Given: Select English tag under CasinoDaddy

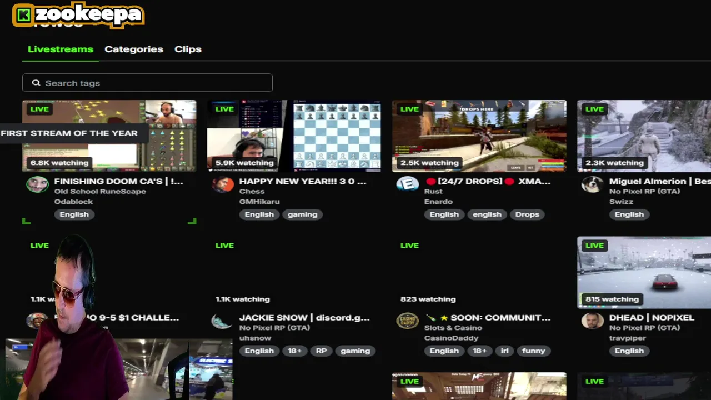Looking at the screenshot, I should pyautogui.click(x=444, y=351).
